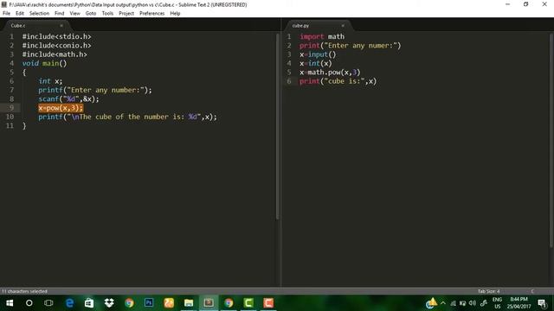Click on 'import math' in cube.py
554x311 pixels.
(322, 36)
